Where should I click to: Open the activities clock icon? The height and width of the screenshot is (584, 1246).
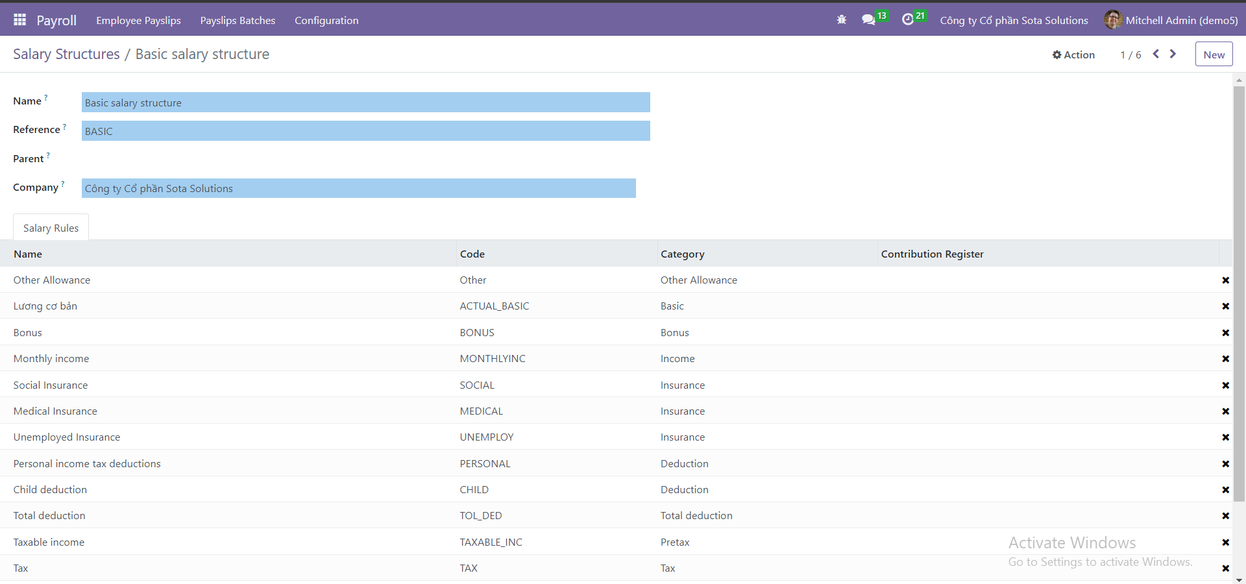point(908,20)
